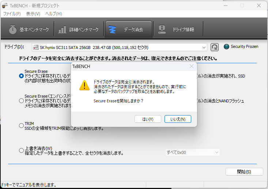
Task: Click the stopwatch icon for 基本ベンチマーク
Action: coord(13,30)
